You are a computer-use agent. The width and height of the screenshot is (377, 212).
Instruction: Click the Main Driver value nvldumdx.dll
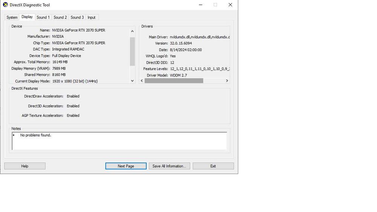point(200,37)
